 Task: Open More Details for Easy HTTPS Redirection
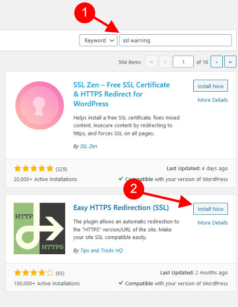pyautogui.click(x=213, y=222)
